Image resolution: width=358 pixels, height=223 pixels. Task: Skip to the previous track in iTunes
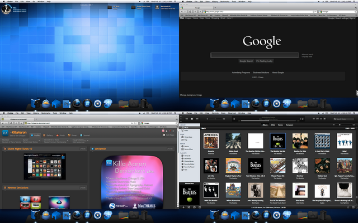[186, 119]
